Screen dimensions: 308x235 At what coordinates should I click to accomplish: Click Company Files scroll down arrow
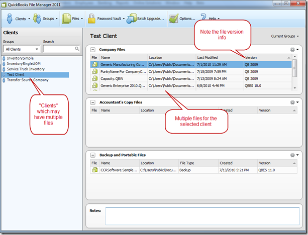[x=294, y=88]
